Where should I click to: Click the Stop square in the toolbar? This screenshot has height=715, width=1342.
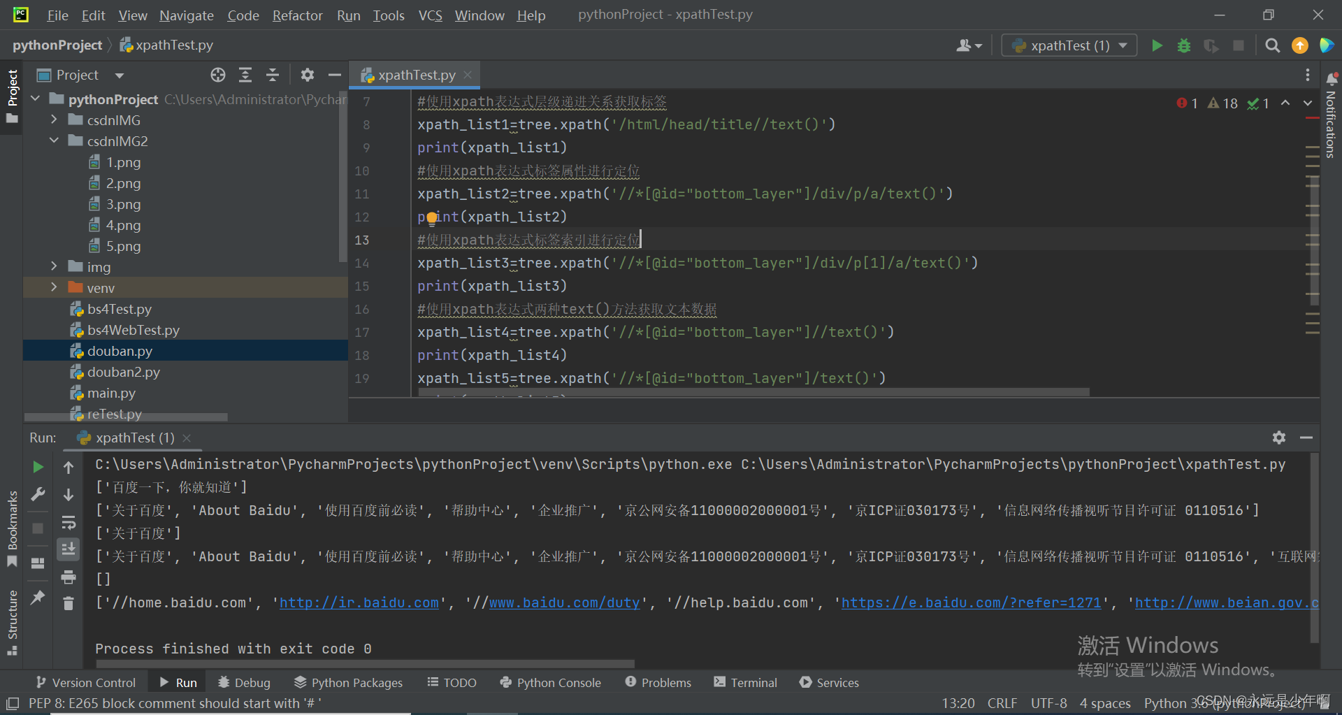point(1239,45)
